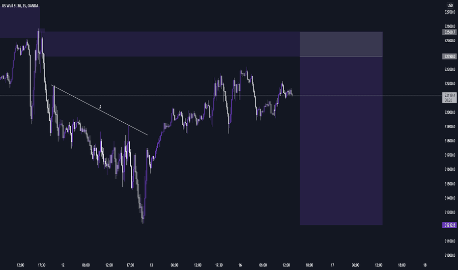Image resolution: width=458 pixels, height=270 pixels.
Task: Click the US Wall St 30 symbol title
Action: 20,6
